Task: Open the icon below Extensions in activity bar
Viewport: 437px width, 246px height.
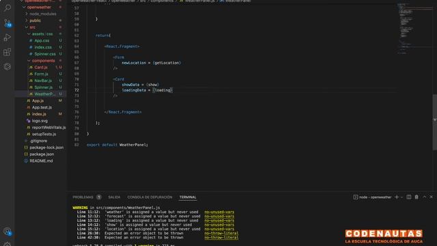Action: coord(8,66)
